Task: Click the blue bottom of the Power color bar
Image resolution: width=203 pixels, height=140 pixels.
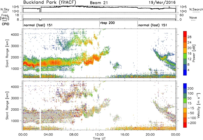Action: pos(185,73)
